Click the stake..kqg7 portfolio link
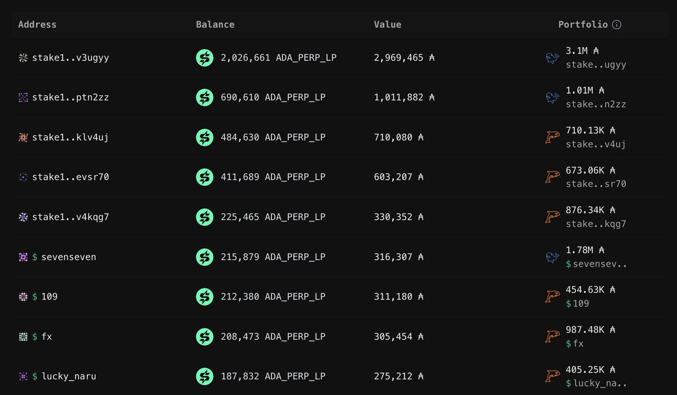677x395 pixels. [595, 223]
